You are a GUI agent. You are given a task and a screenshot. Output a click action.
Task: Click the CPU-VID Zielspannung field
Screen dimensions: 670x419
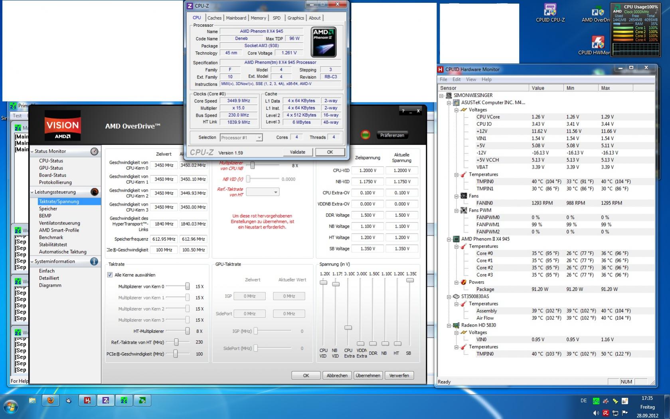point(367,171)
